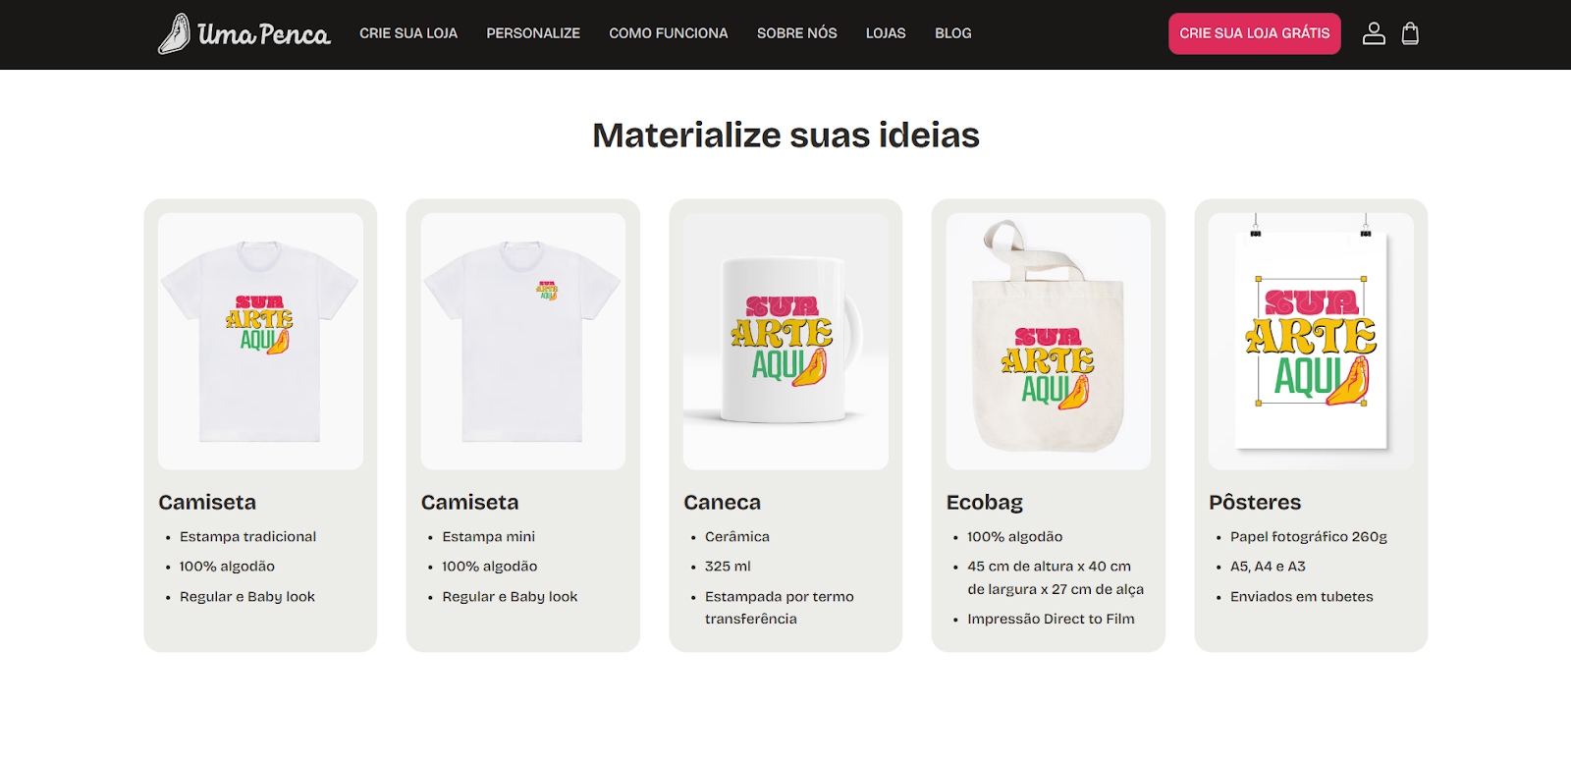Open the CRIE SUA LOJA menu

pyautogui.click(x=408, y=33)
